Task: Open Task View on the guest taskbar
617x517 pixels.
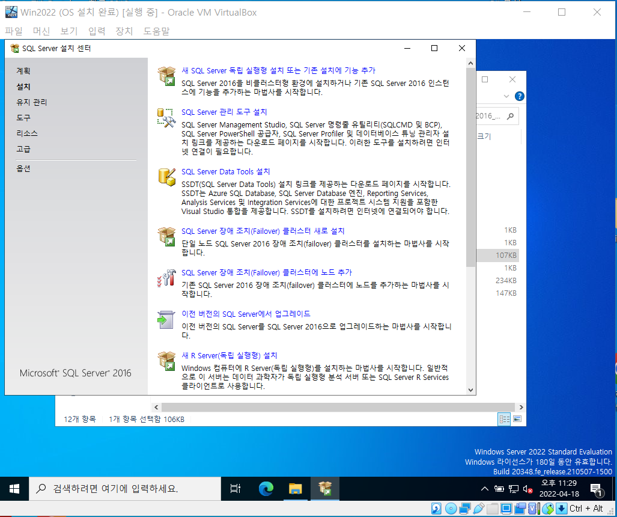Action: pos(236,489)
